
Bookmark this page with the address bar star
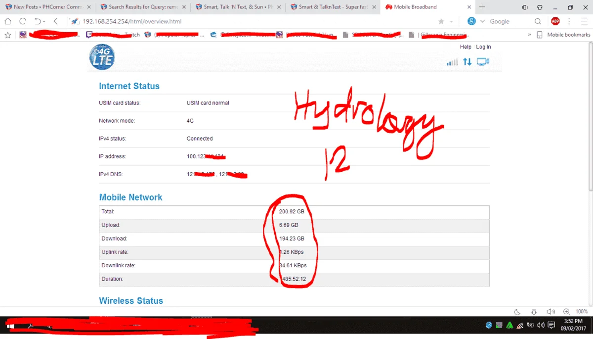click(x=441, y=22)
